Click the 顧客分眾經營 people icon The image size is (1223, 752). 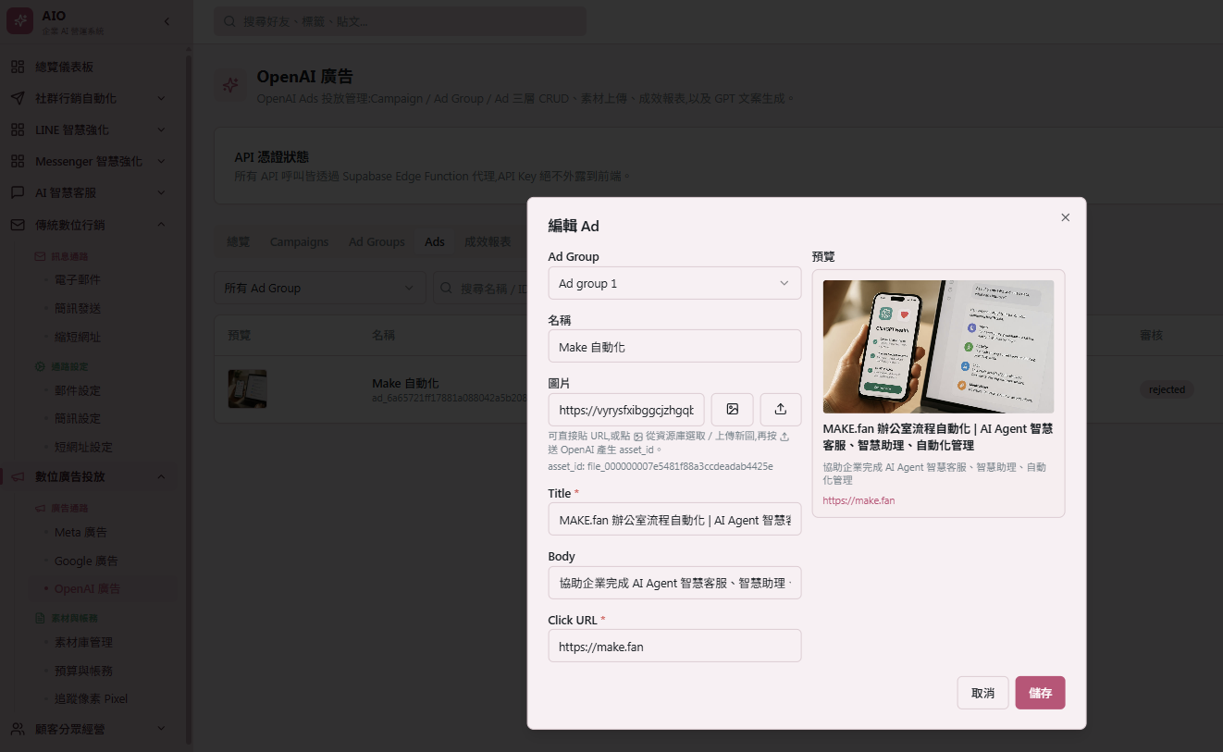click(18, 729)
